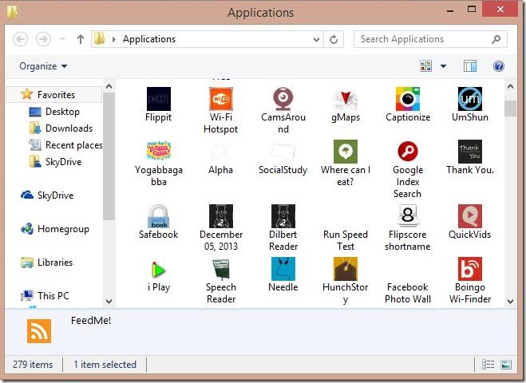The width and height of the screenshot is (526, 383).
Task: Open the Safebook padlock icon
Action: pyautogui.click(x=158, y=216)
